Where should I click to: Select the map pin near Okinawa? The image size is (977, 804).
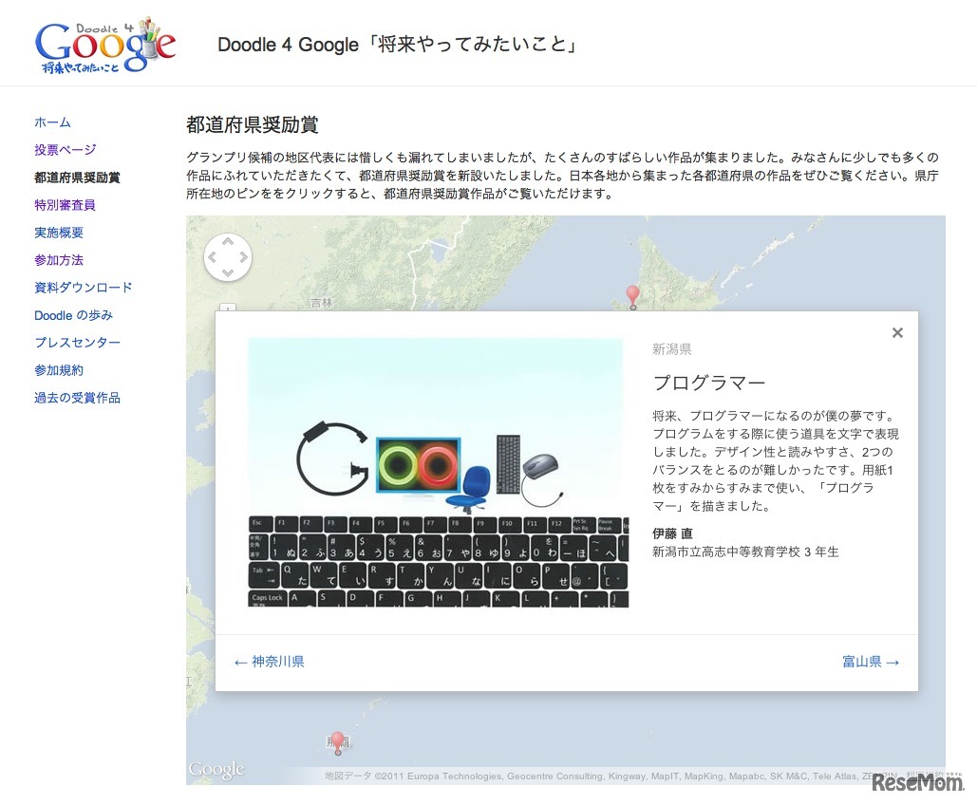pyautogui.click(x=338, y=739)
